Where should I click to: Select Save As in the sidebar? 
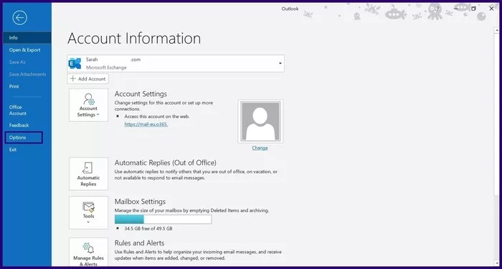17,62
